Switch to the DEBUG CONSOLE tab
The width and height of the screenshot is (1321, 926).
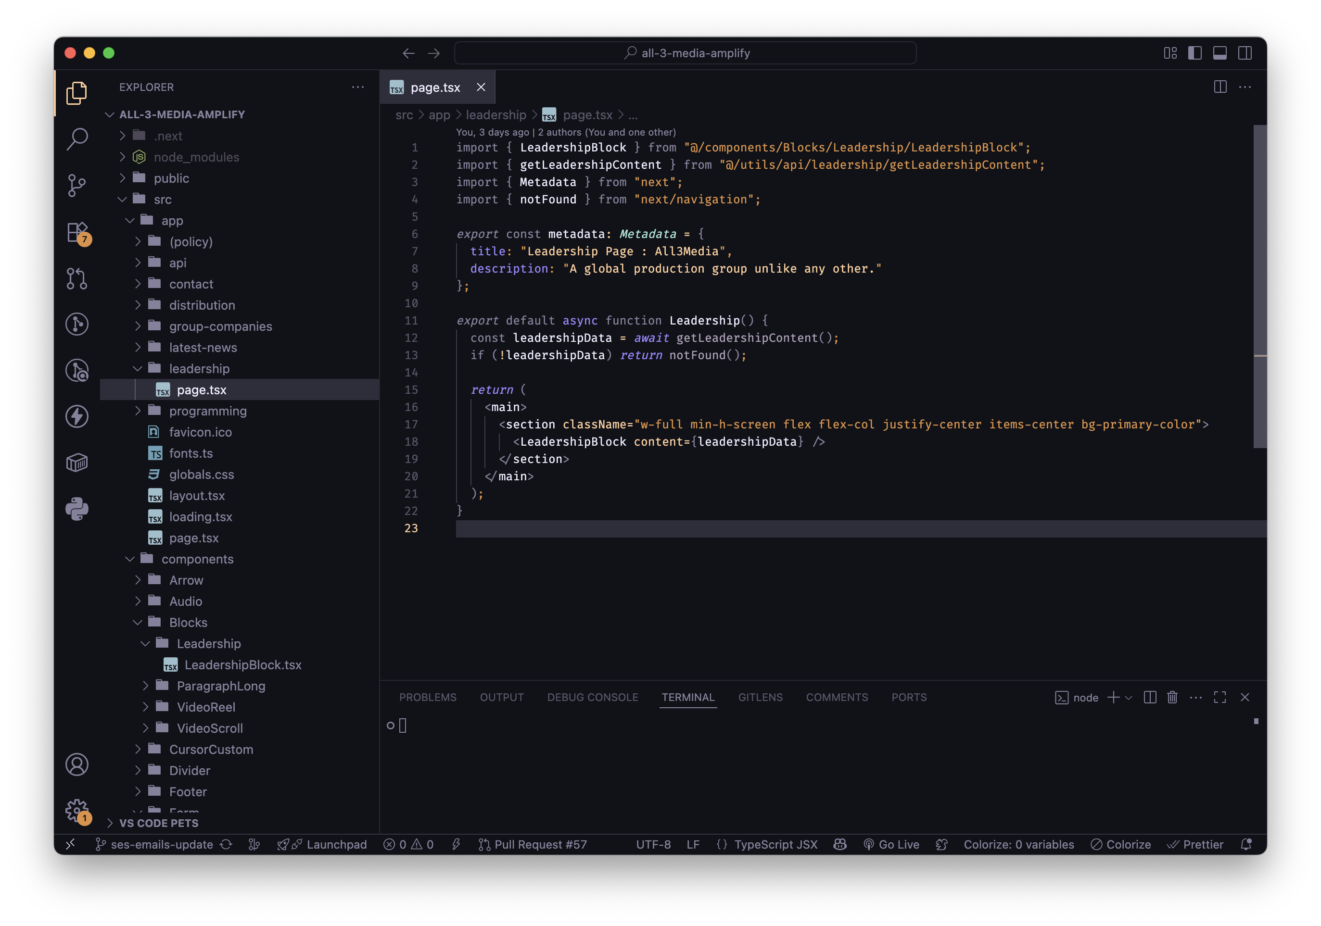coord(592,697)
